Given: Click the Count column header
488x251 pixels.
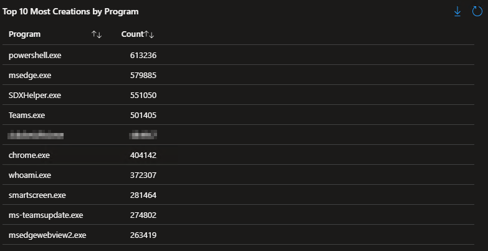Looking at the screenshot, I should tap(132, 34).
